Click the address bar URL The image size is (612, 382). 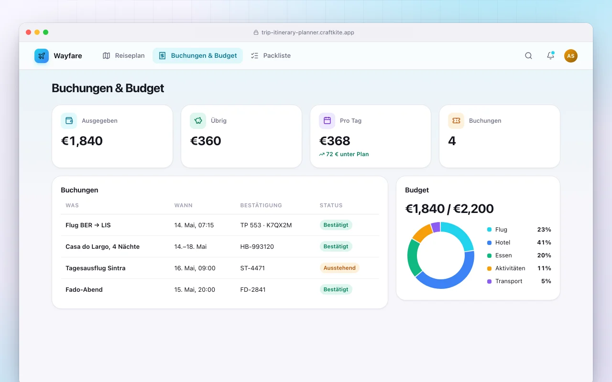point(308,32)
